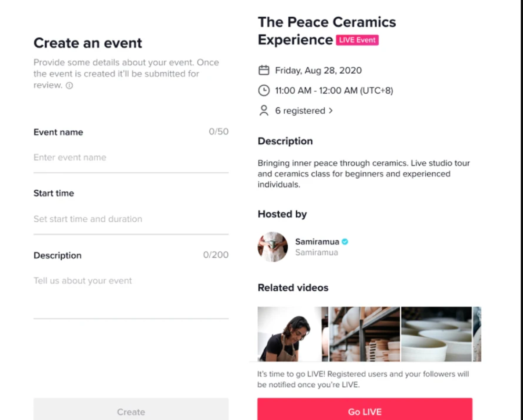The width and height of the screenshot is (523, 420).
Task: Open the 6 registered attendees list
Action: pyautogui.click(x=300, y=111)
